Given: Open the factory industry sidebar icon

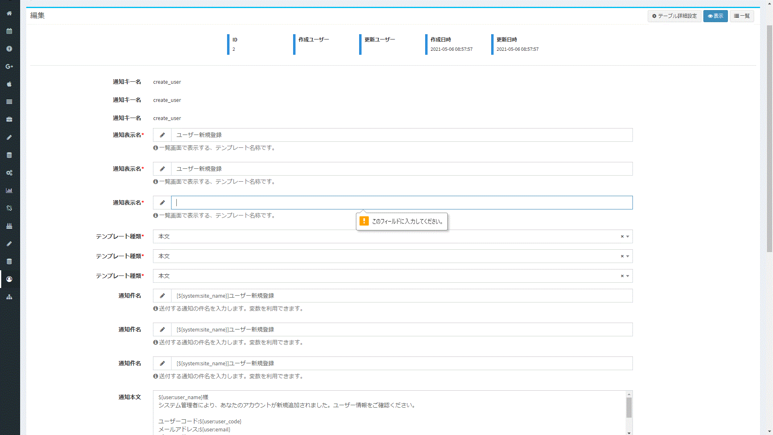Looking at the screenshot, I should [x=9, y=226].
